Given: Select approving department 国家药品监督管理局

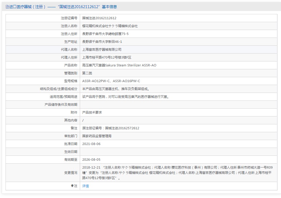Looking at the screenshot, I should (97, 136).
